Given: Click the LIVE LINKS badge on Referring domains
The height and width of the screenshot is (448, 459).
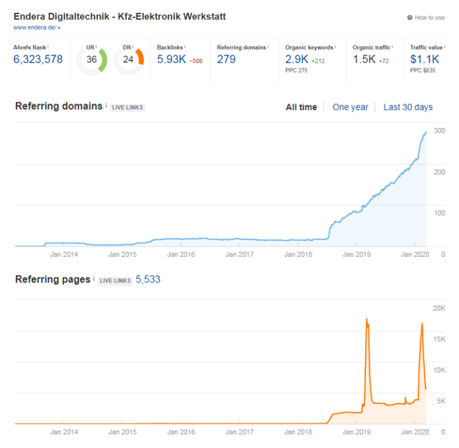Looking at the screenshot, I should [127, 108].
